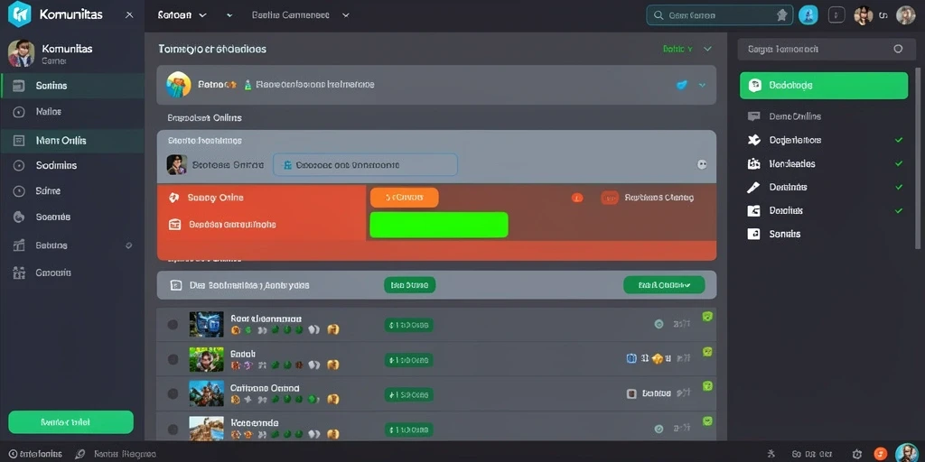The image size is (925, 462).
Task: Click the circle icon beside Nalios
Action: (x=19, y=112)
